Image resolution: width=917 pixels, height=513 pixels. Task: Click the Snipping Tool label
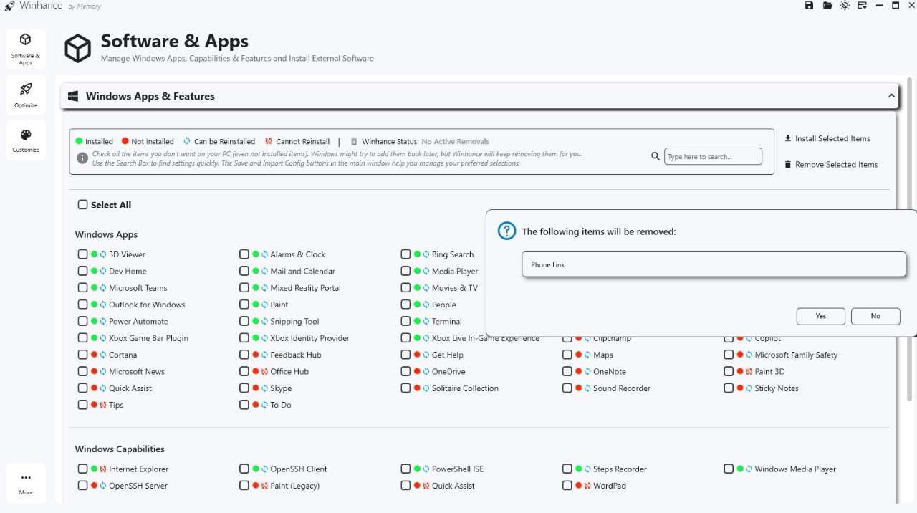[x=294, y=322]
